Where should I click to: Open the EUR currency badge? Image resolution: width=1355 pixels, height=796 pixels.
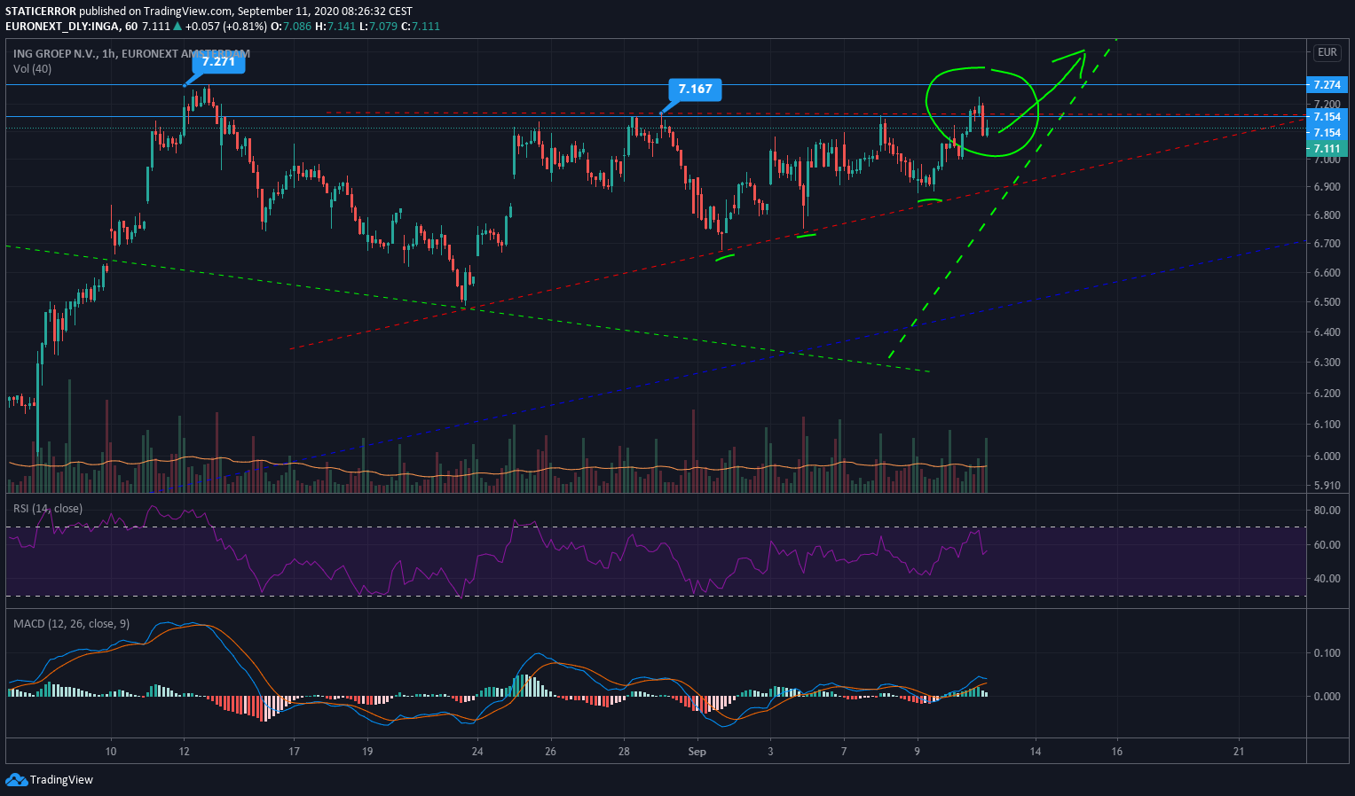(x=1327, y=52)
